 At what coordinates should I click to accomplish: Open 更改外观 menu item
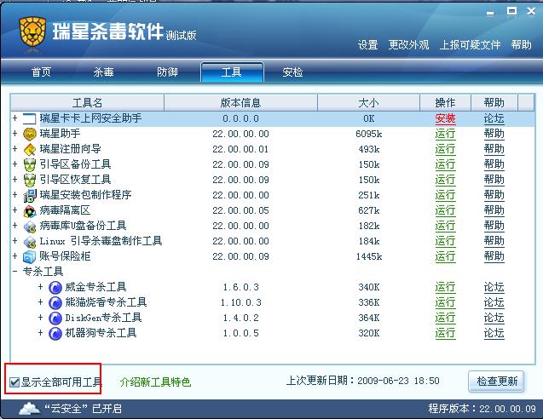tap(408, 45)
